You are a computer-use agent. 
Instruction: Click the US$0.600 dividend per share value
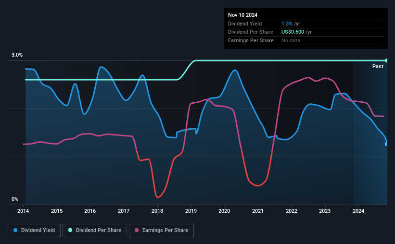293,32
